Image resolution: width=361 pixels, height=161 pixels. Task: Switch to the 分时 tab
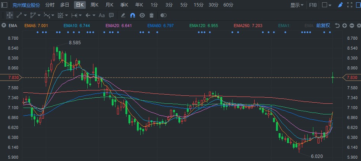click(x=50, y=5)
